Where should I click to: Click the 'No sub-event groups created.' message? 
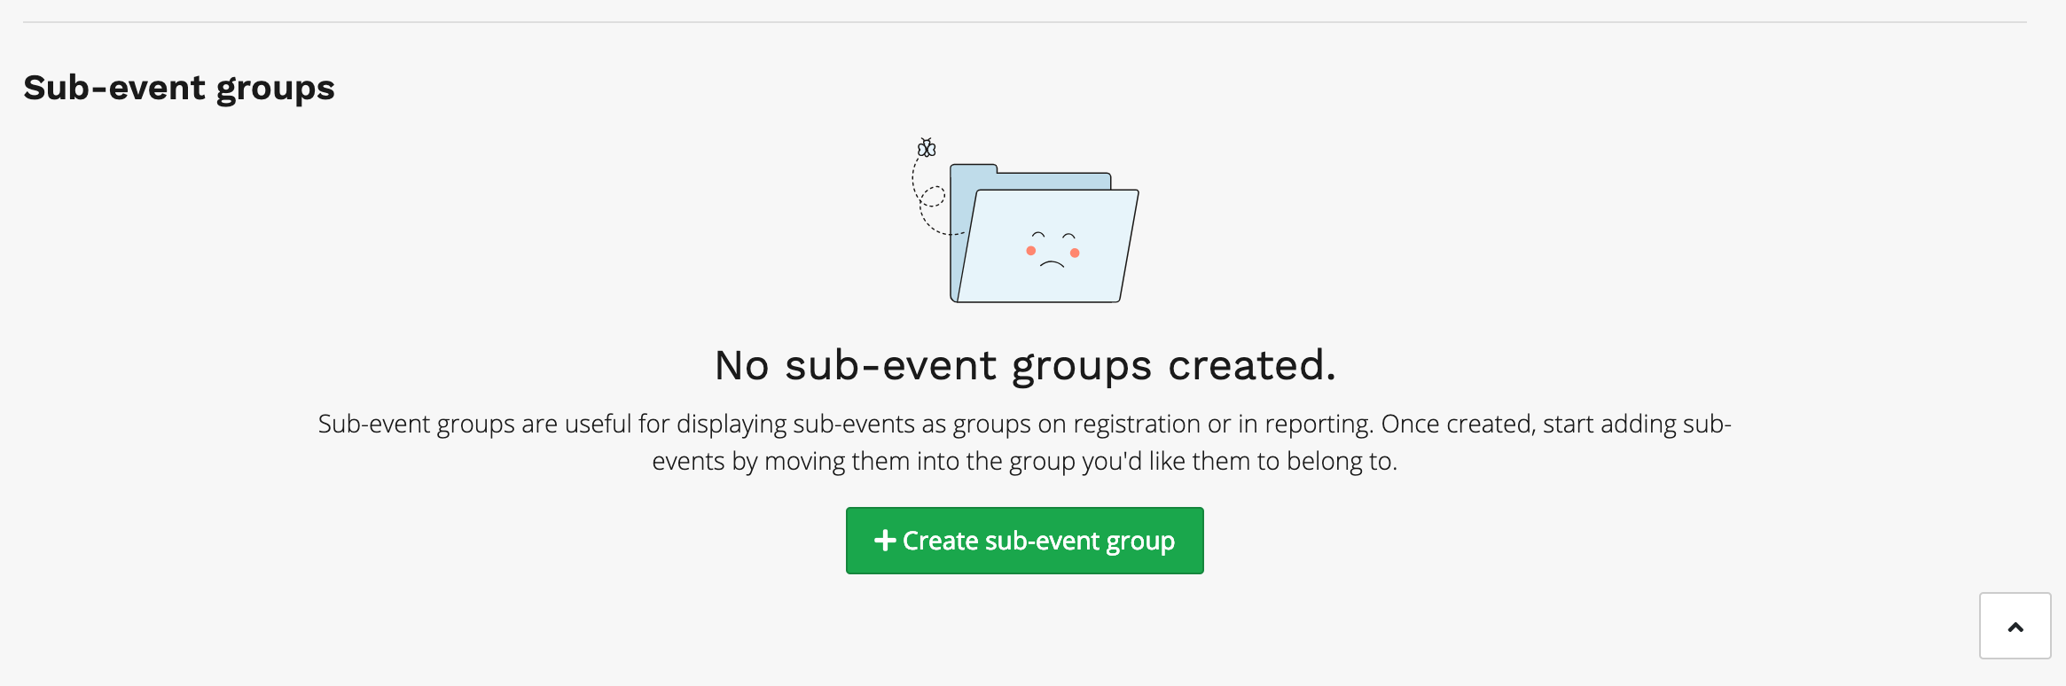pos(1025,365)
